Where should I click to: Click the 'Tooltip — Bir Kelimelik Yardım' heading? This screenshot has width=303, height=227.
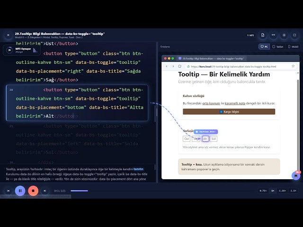224,74
